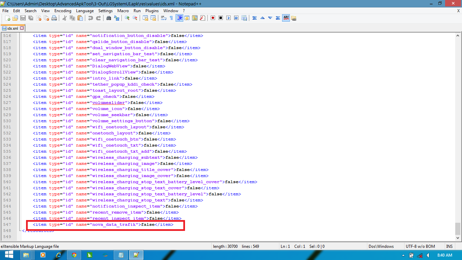
Task: Redo the edit with Redo arrow
Action: [98, 18]
